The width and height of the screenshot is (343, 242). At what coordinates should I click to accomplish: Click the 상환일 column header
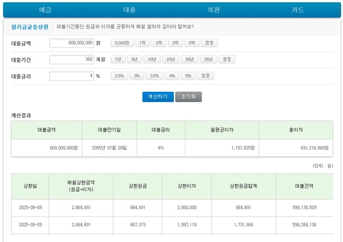click(30, 186)
